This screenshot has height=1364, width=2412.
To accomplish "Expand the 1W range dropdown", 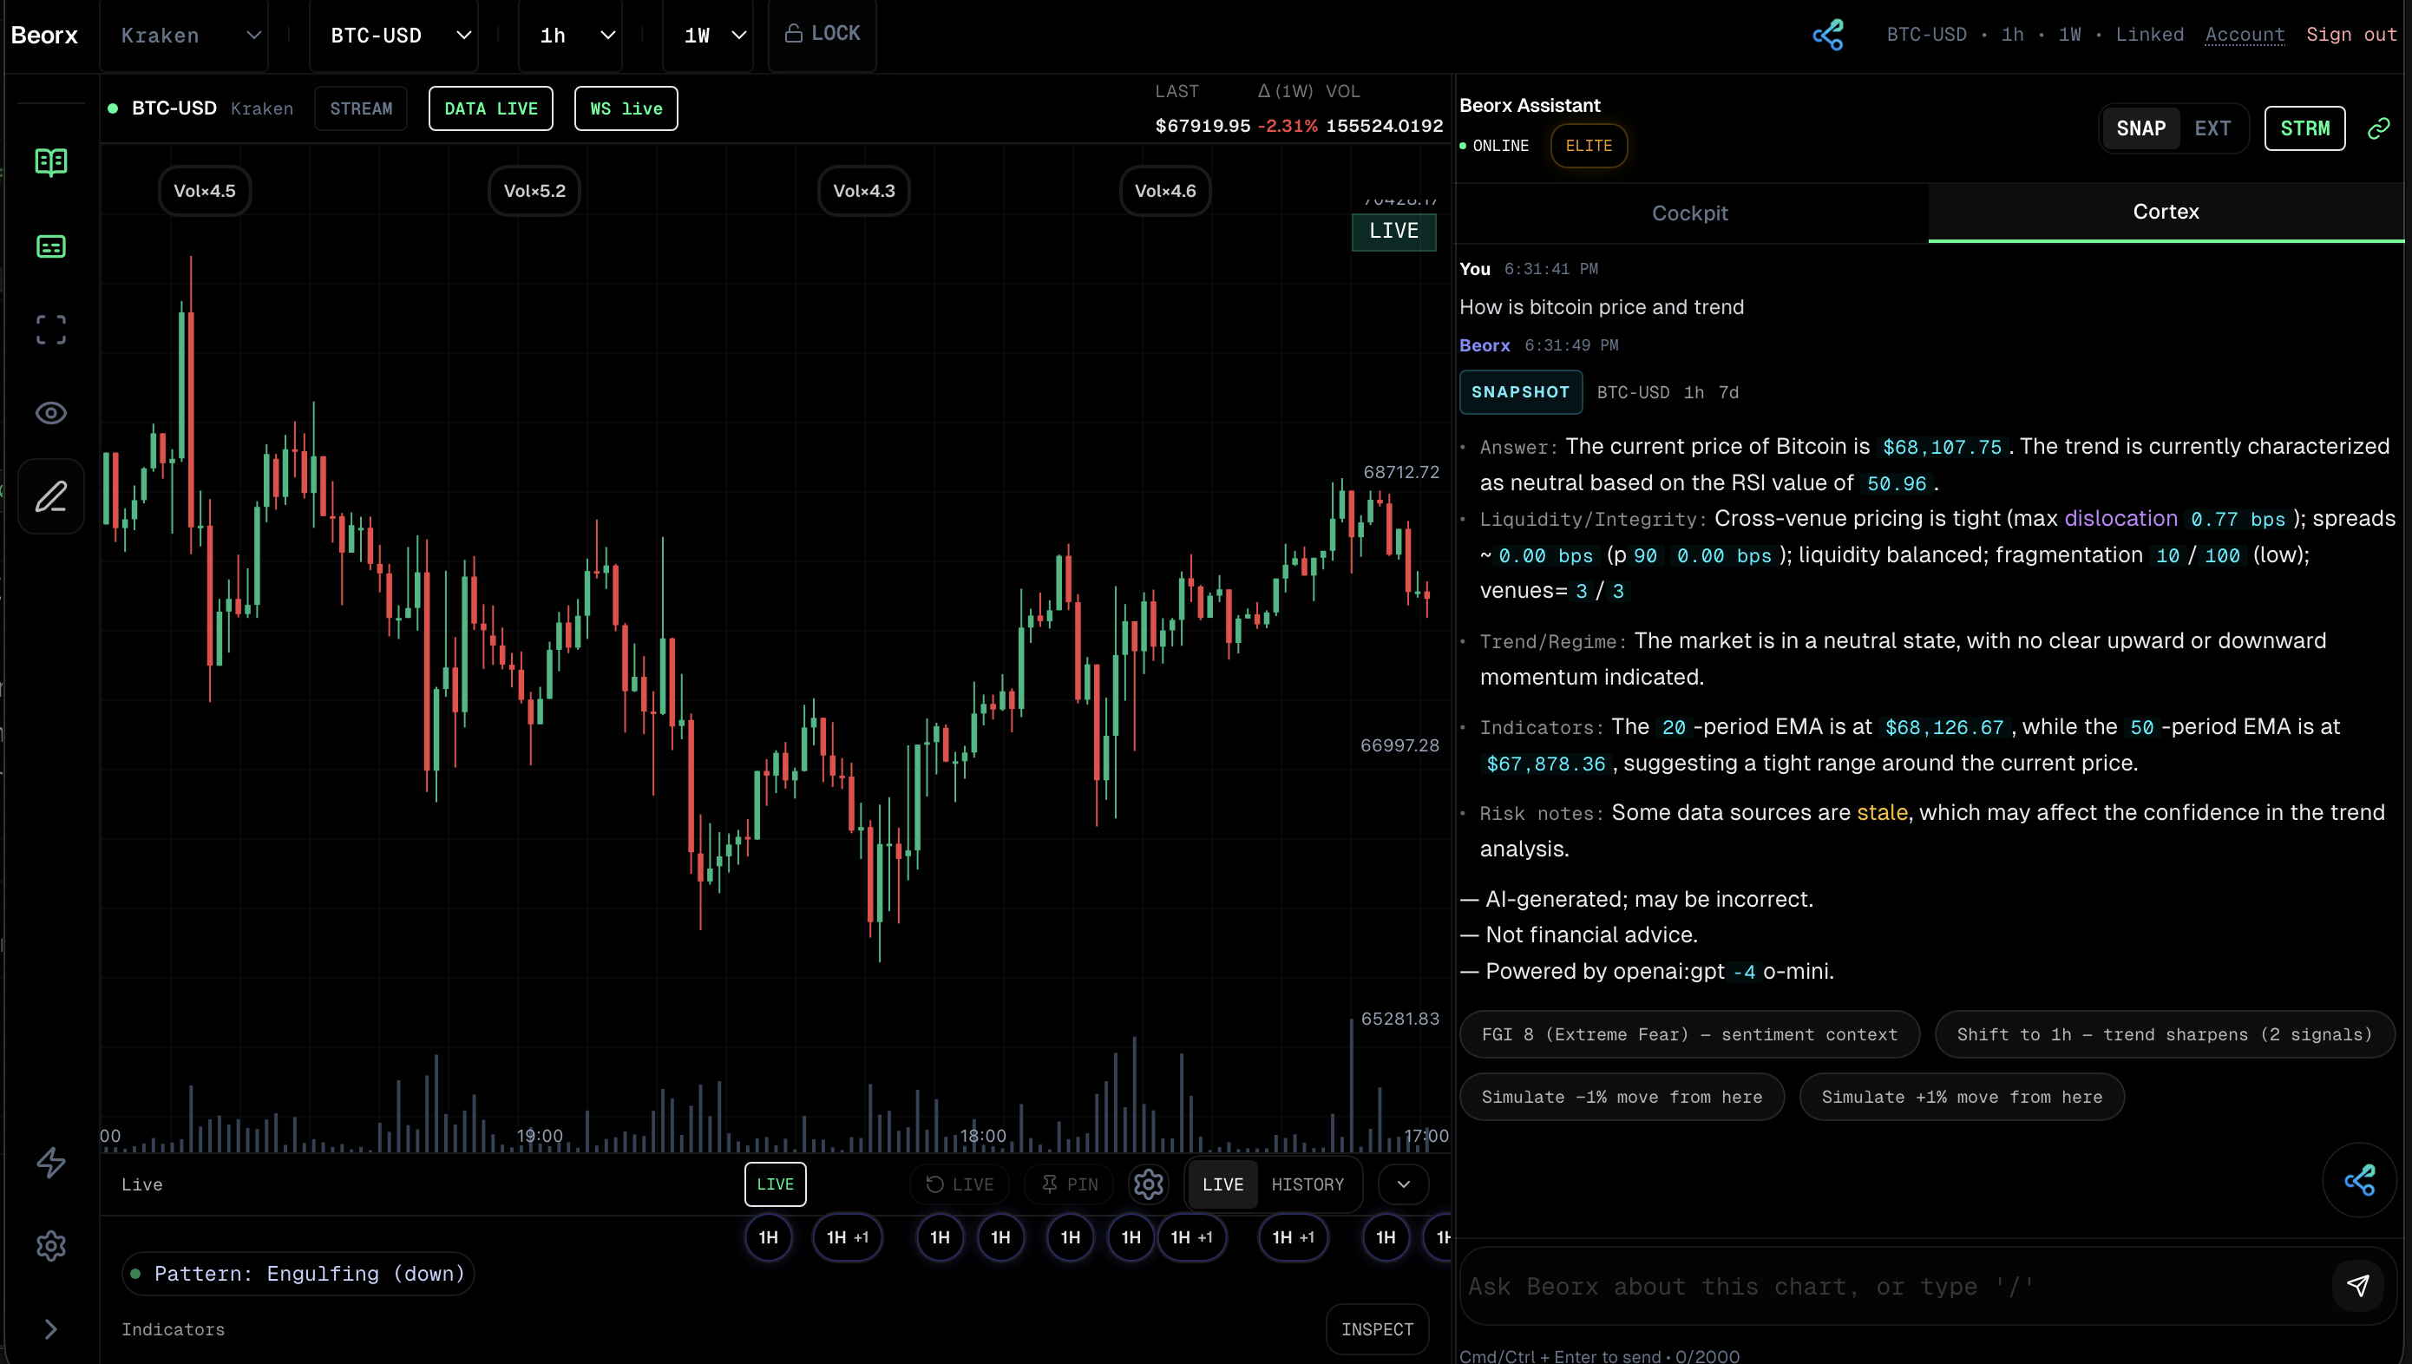I will pyautogui.click(x=708, y=36).
